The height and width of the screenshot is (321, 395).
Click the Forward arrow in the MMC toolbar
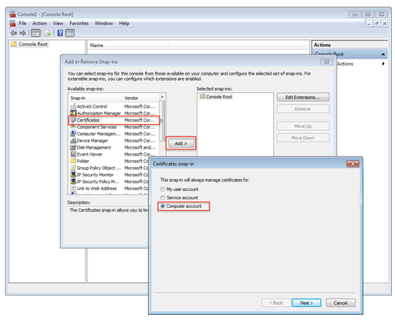click(x=23, y=33)
